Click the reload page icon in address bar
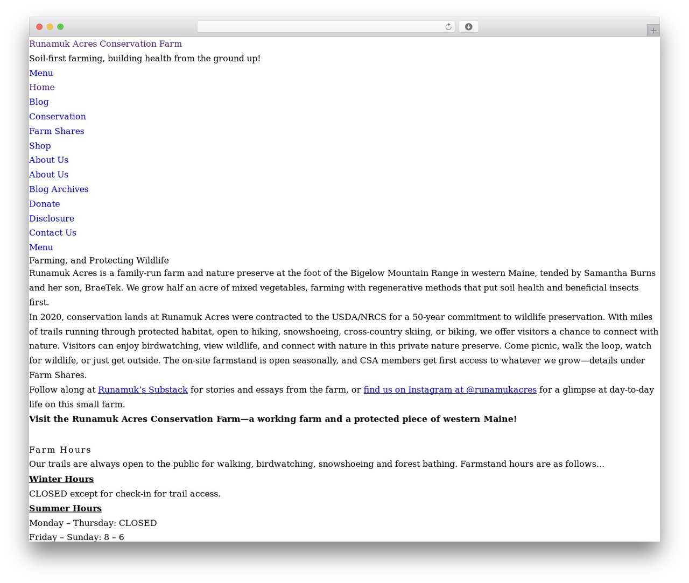 click(448, 27)
